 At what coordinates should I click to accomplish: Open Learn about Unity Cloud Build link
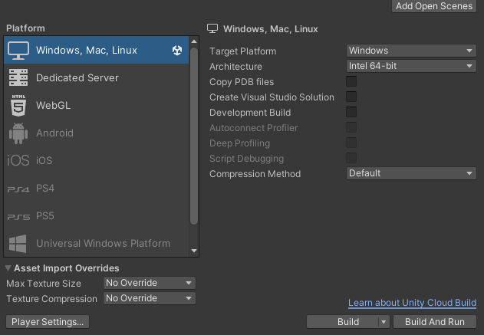[412, 303]
